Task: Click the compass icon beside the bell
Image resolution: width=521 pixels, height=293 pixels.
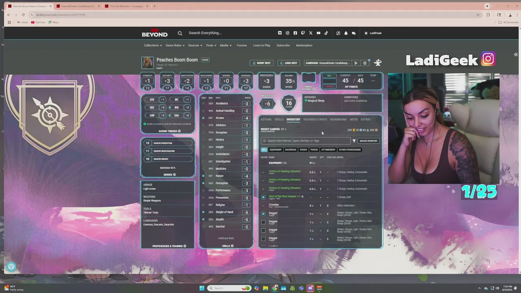Action: pos(338,33)
